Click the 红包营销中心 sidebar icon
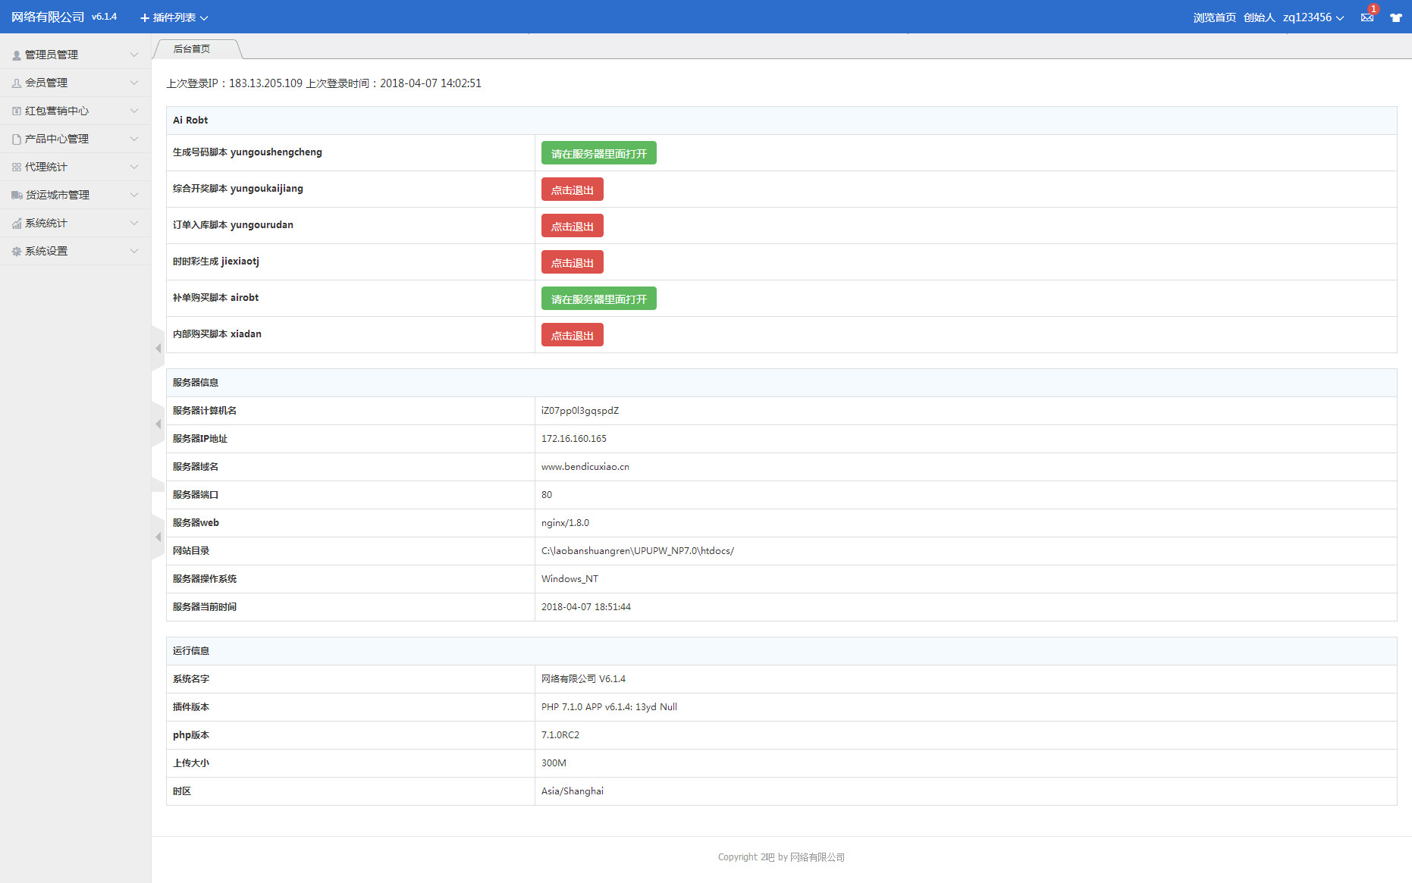 click(16, 111)
